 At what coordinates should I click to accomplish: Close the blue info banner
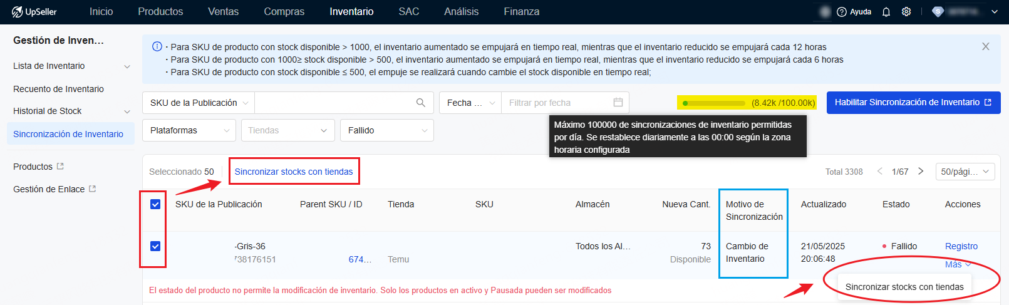point(986,47)
